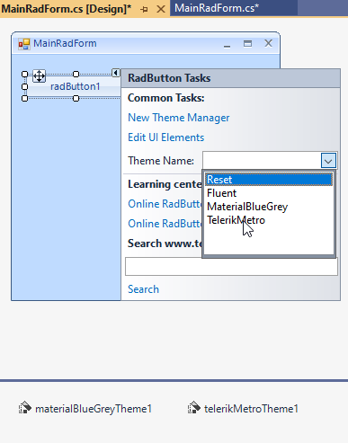This screenshot has height=443, width=348.
Task: Click the Search link
Action: click(143, 289)
